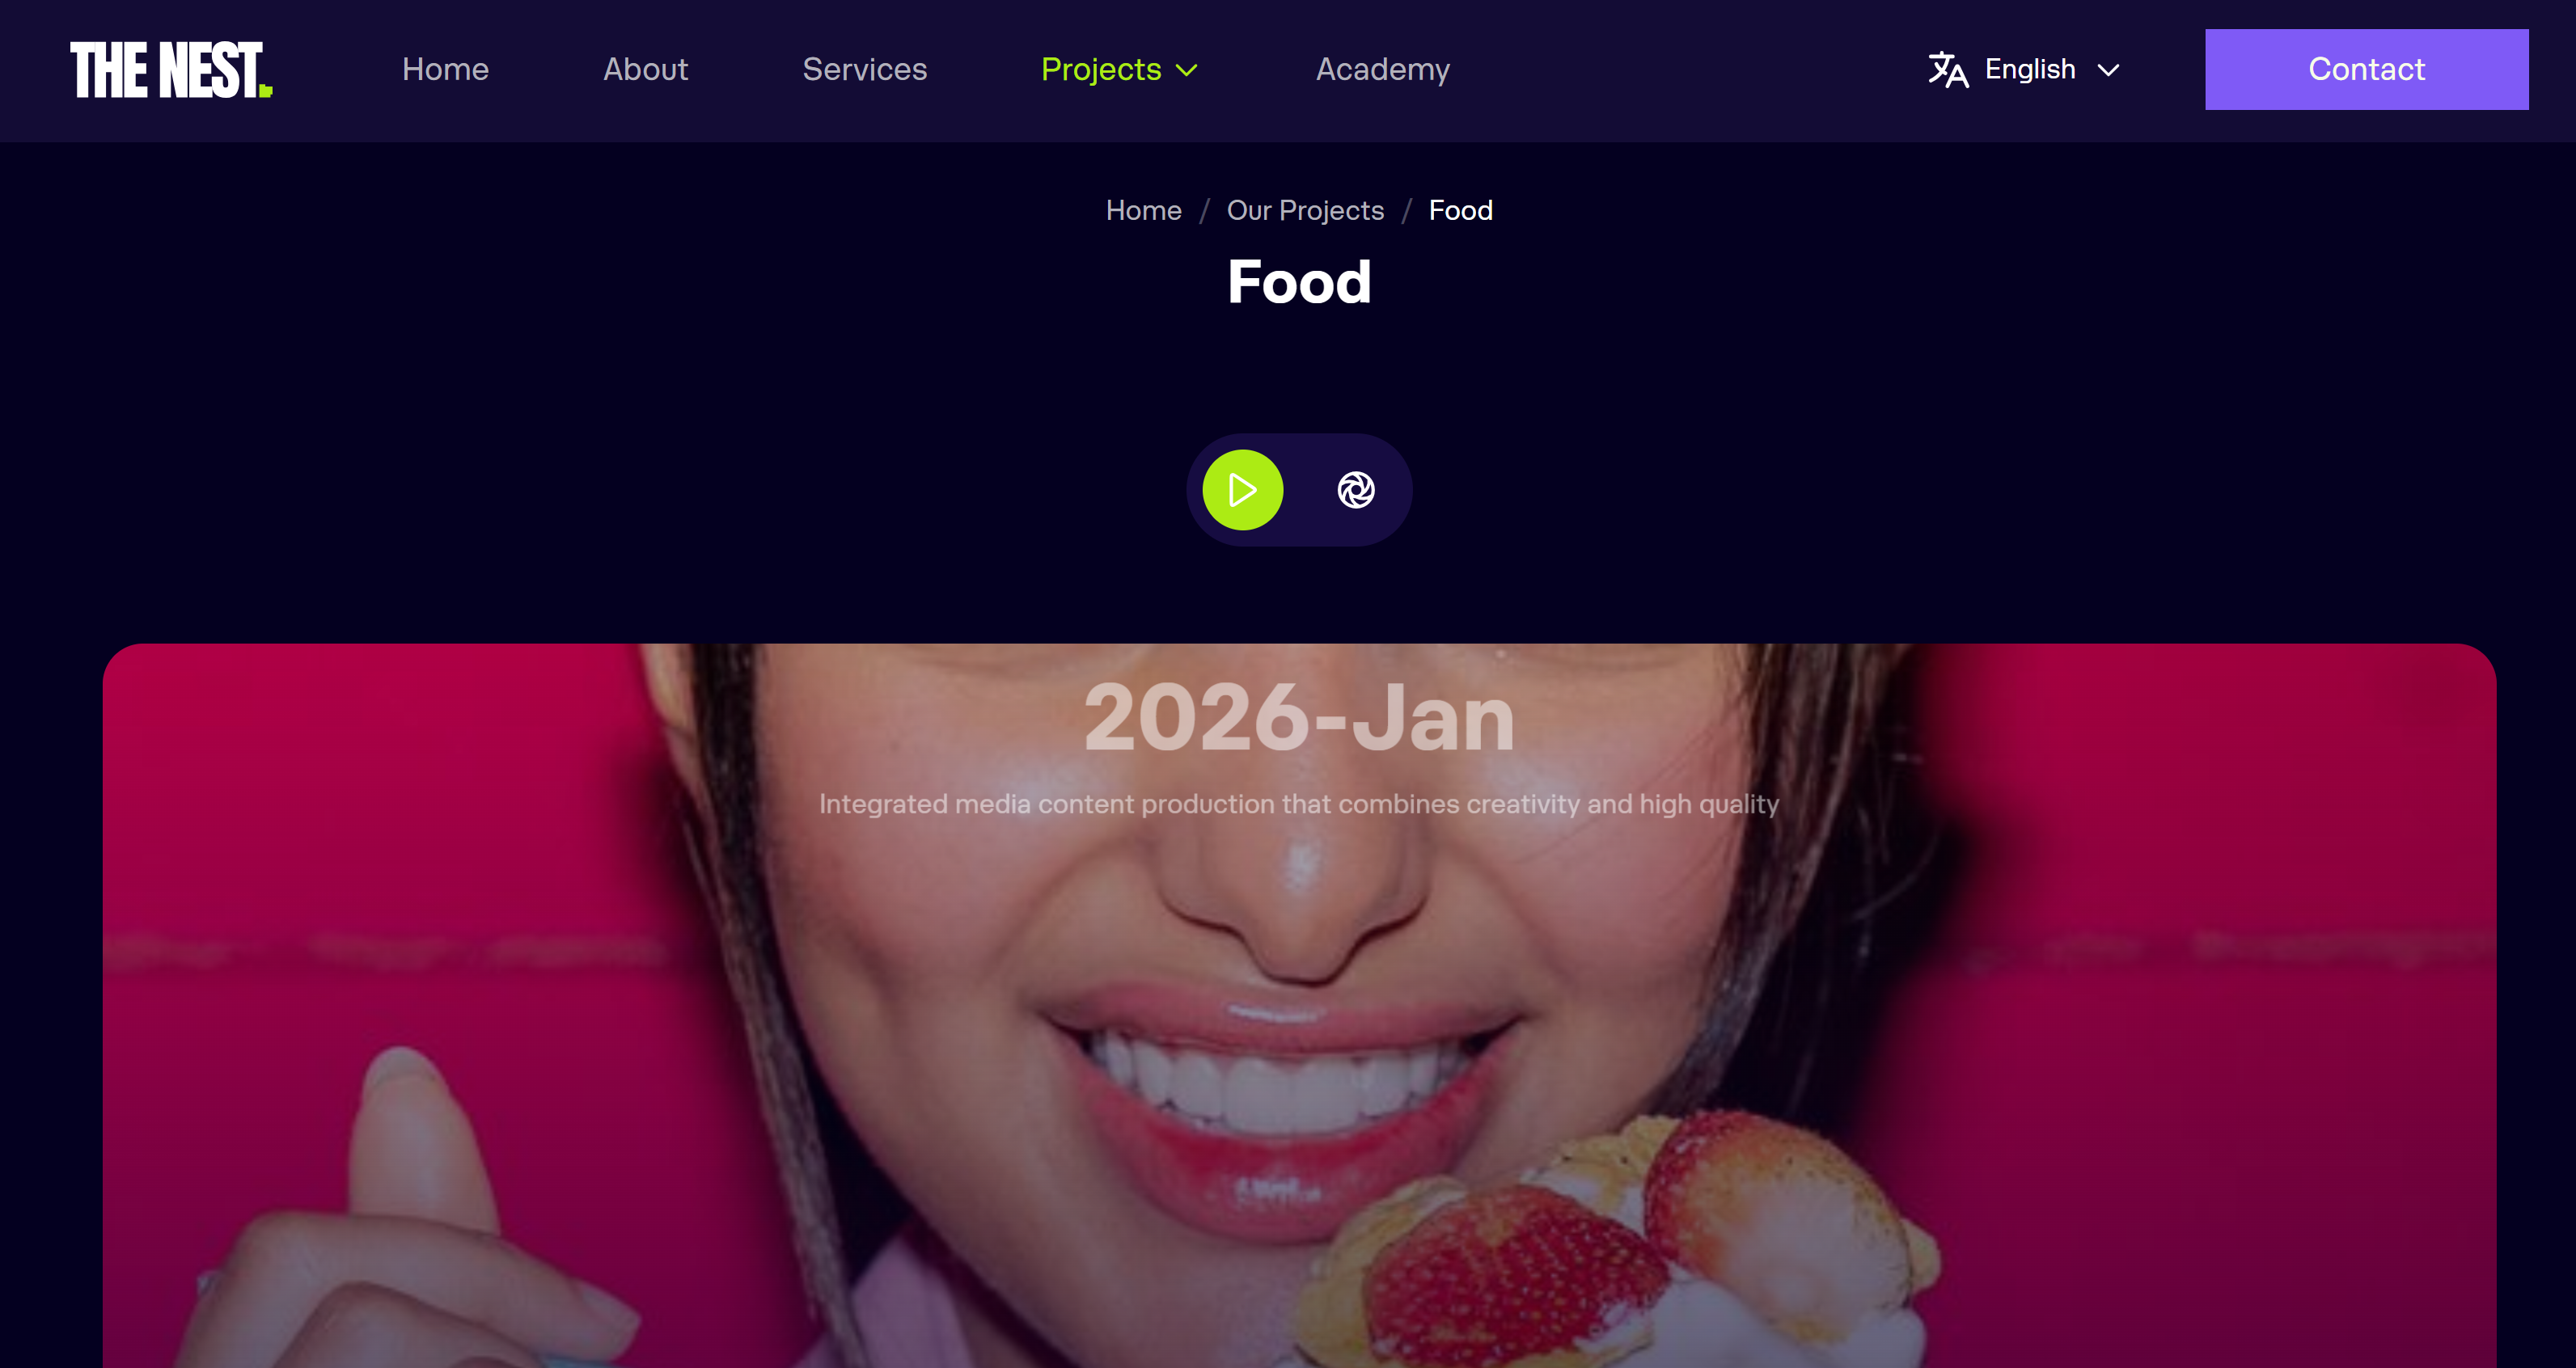Click the English language label
Image resolution: width=2576 pixels, height=1368 pixels.
(2030, 69)
